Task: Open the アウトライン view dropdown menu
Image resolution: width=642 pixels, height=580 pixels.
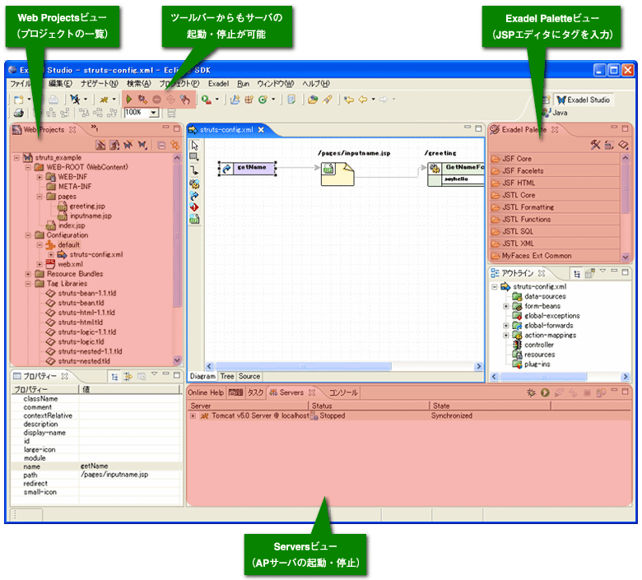Action: point(602,271)
